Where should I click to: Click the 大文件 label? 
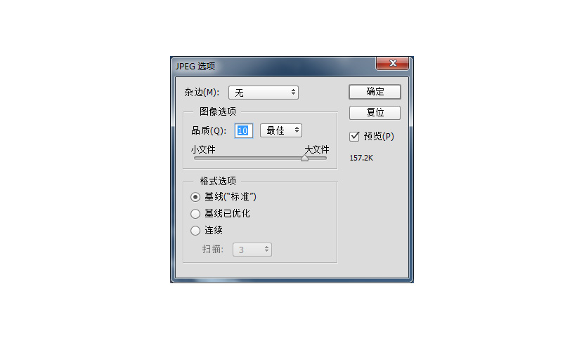[x=316, y=149]
